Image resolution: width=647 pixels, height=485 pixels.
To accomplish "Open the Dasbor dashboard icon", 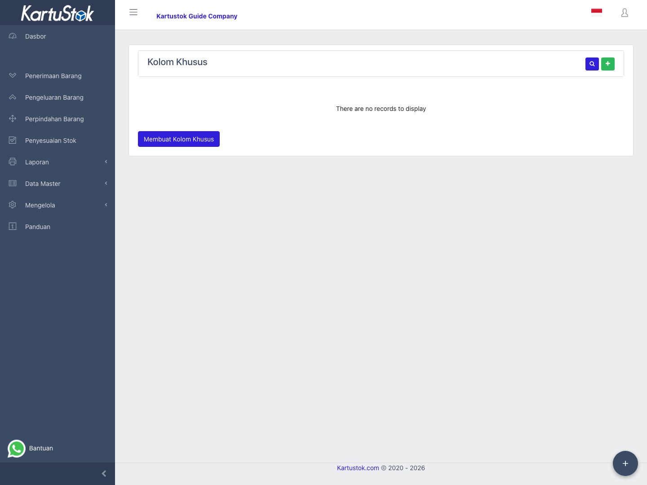I will pos(13,36).
